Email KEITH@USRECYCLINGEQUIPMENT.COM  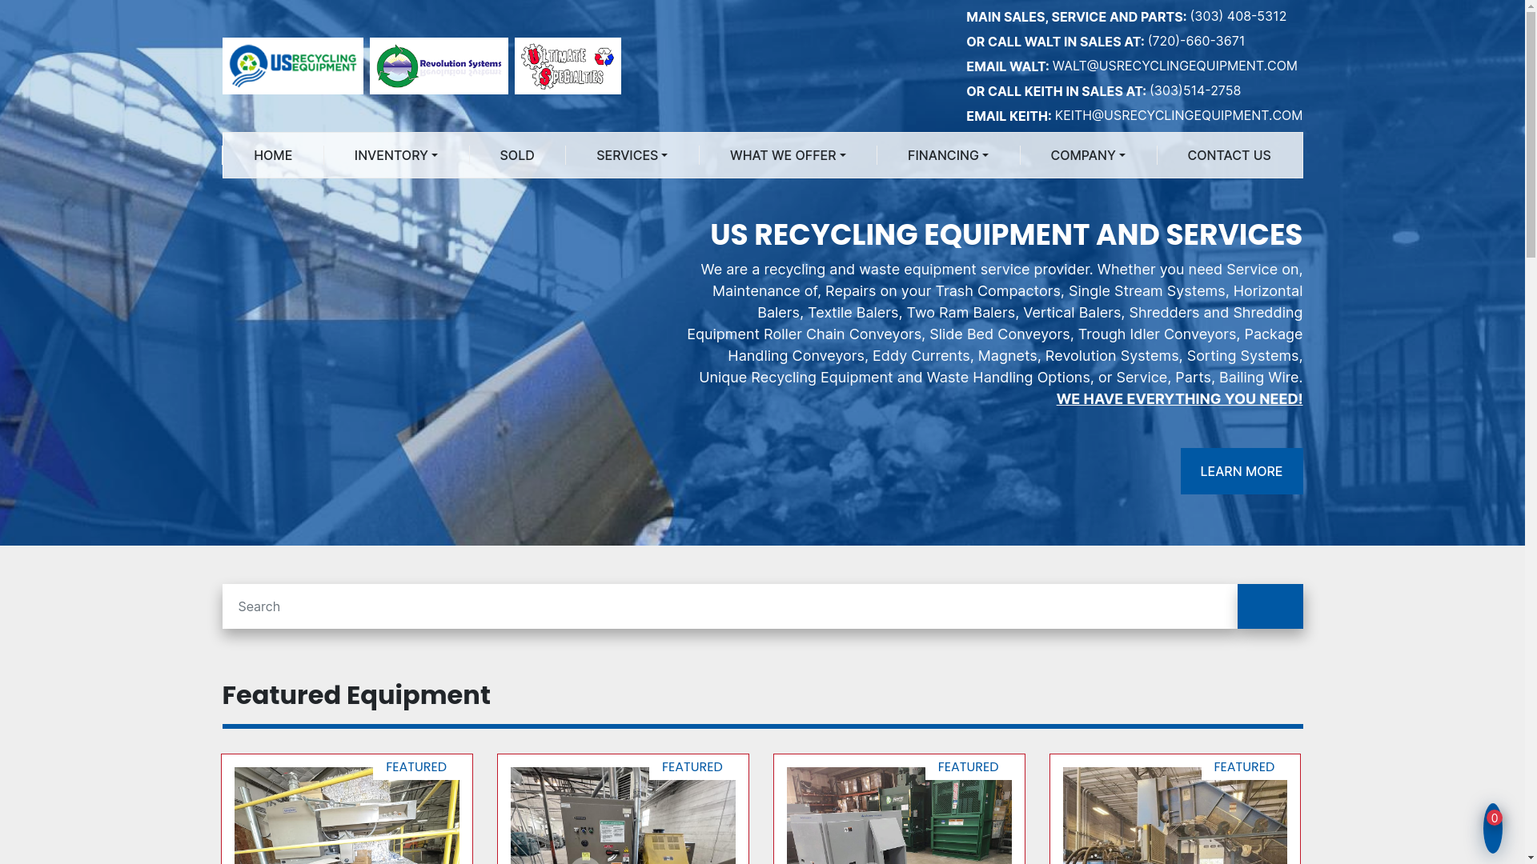coord(1178,115)
